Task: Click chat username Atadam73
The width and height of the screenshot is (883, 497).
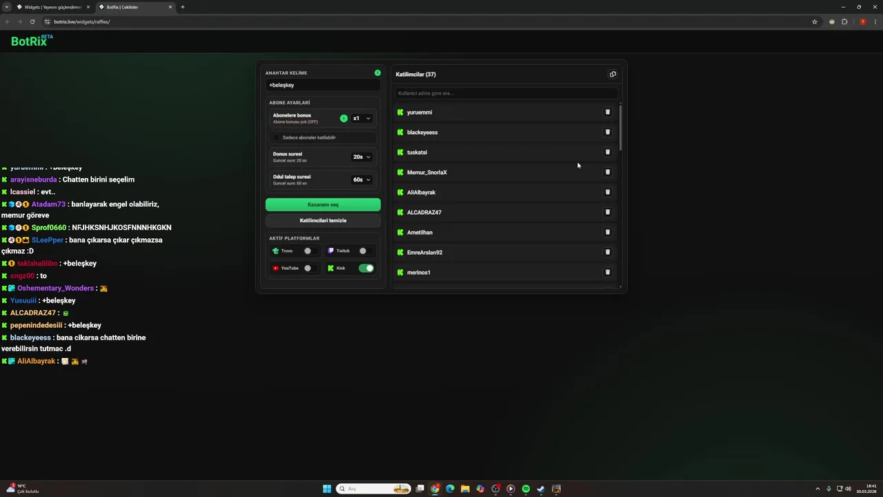Action: point(48,204)
